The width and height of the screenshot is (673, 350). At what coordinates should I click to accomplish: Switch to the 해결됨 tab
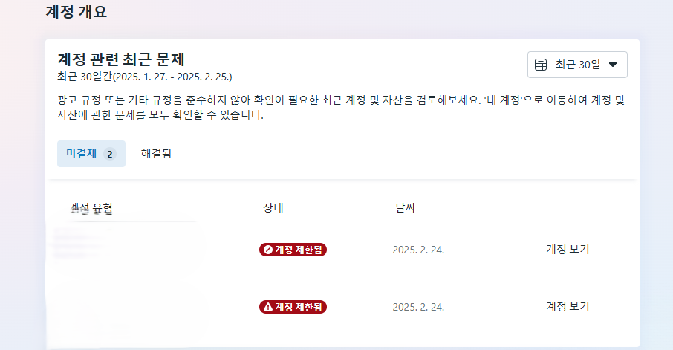click(156, 153)
